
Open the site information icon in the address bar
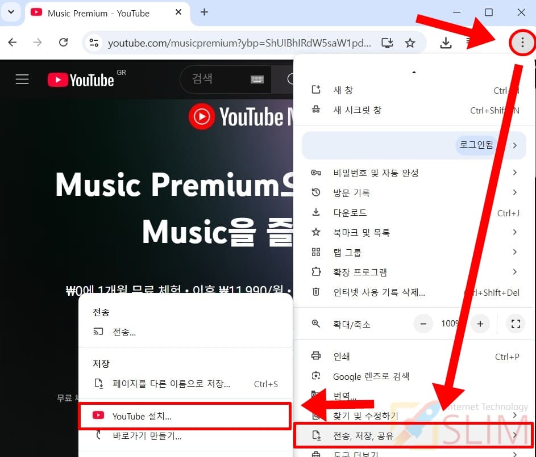coord(94,43)
